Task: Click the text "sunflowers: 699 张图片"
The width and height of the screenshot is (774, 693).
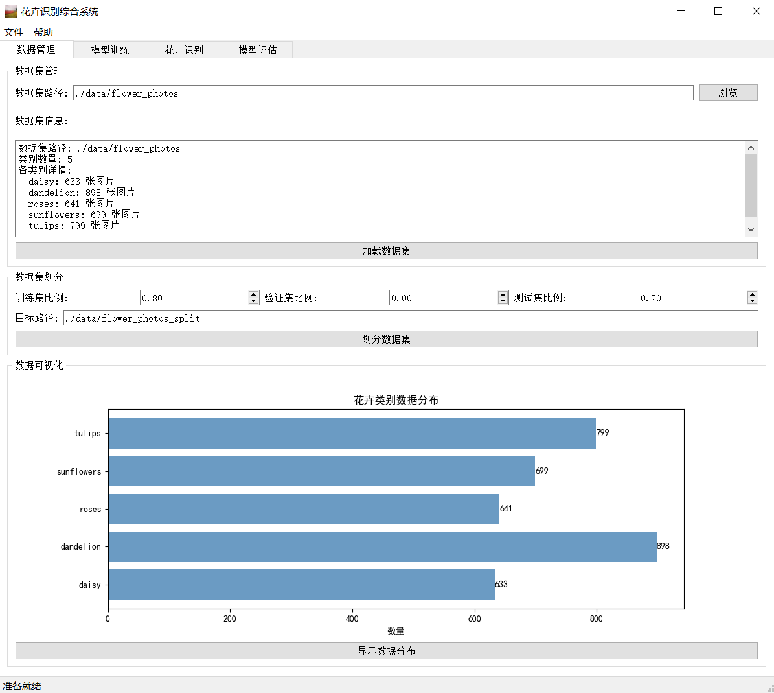Action: coord(84,215)
